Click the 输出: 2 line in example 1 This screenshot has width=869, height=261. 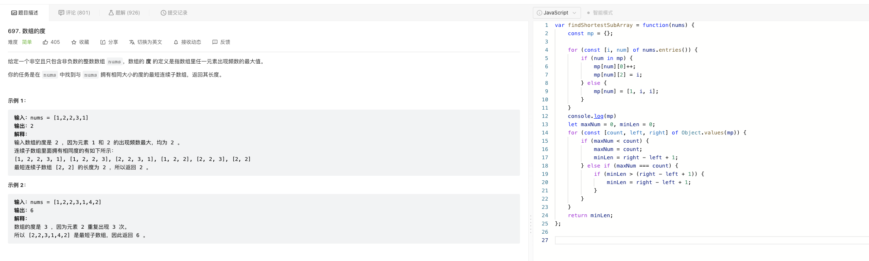coord(24,126)
